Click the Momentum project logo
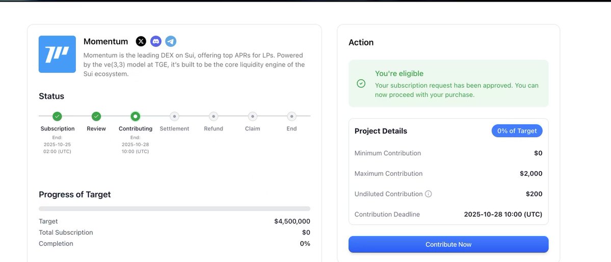 57,54
